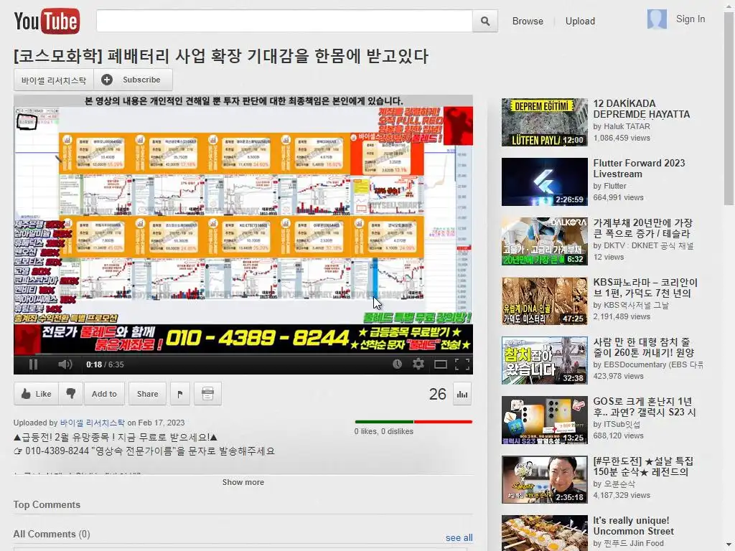Image resolution: width=735 pixels, height=551 pixels.
Task: Click 'by 오분순삭' channel text
Action: 614,484
